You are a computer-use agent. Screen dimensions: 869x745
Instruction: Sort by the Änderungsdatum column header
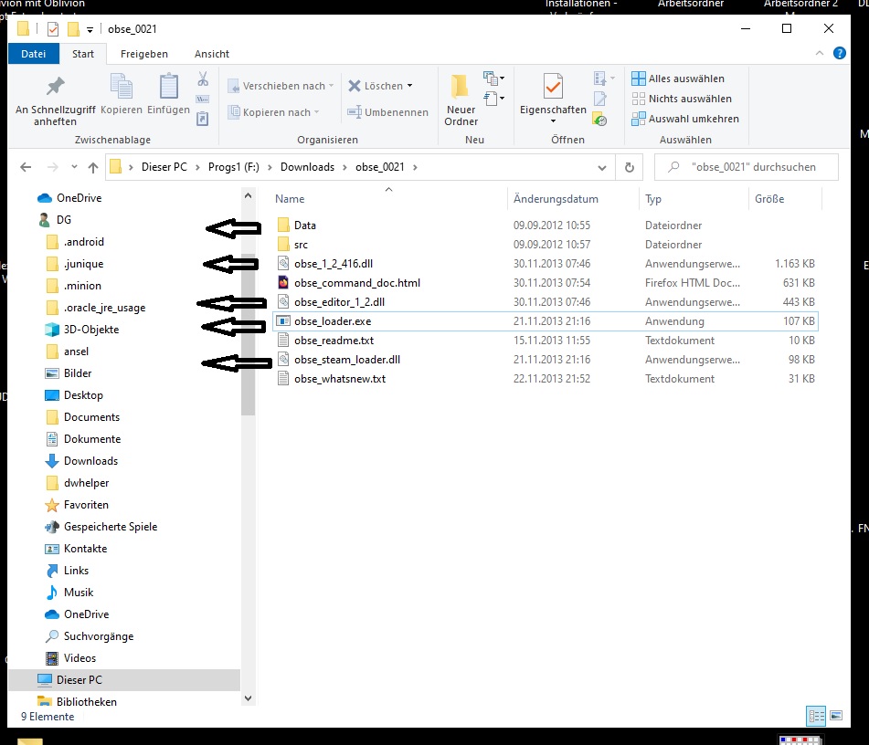click(x=556, y=199)
